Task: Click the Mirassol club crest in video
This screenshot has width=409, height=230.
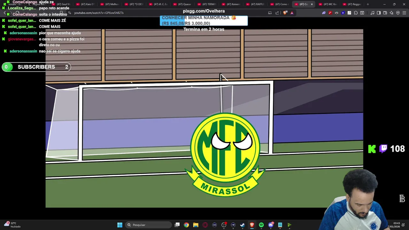Action: [225, 155]
